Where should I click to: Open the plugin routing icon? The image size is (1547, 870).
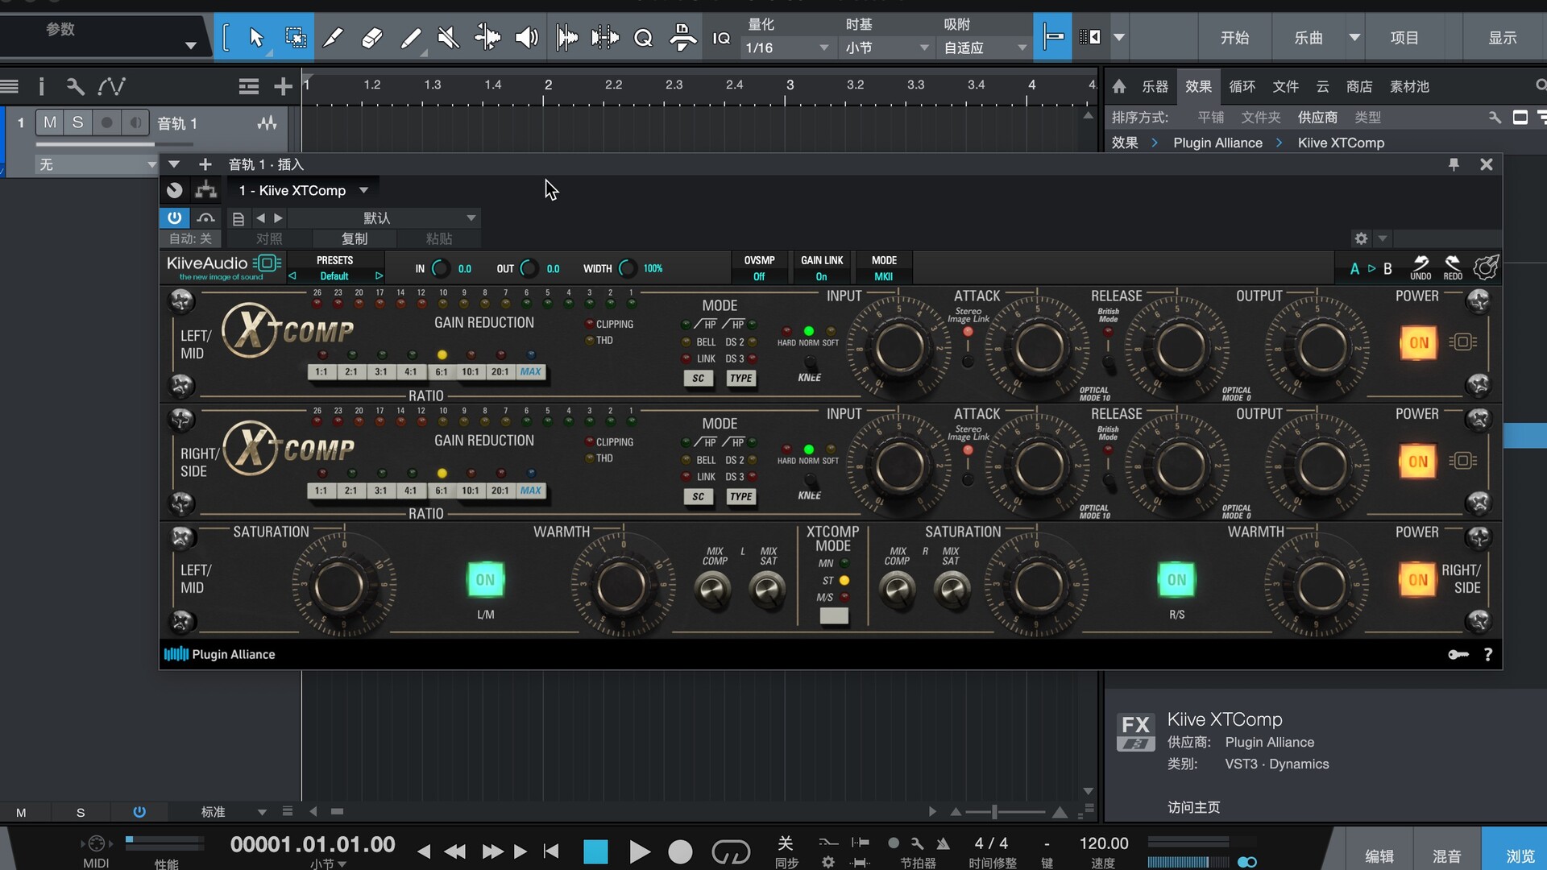(206, 190)
